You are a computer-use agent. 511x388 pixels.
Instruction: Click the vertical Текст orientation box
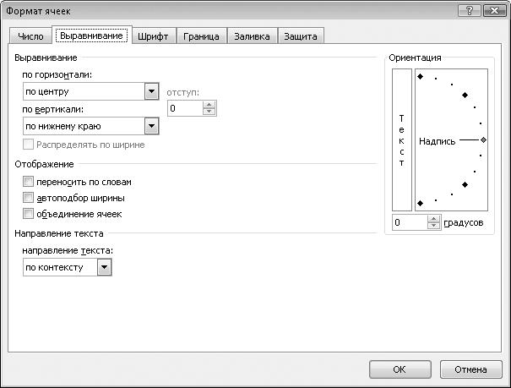coord(402,140)
